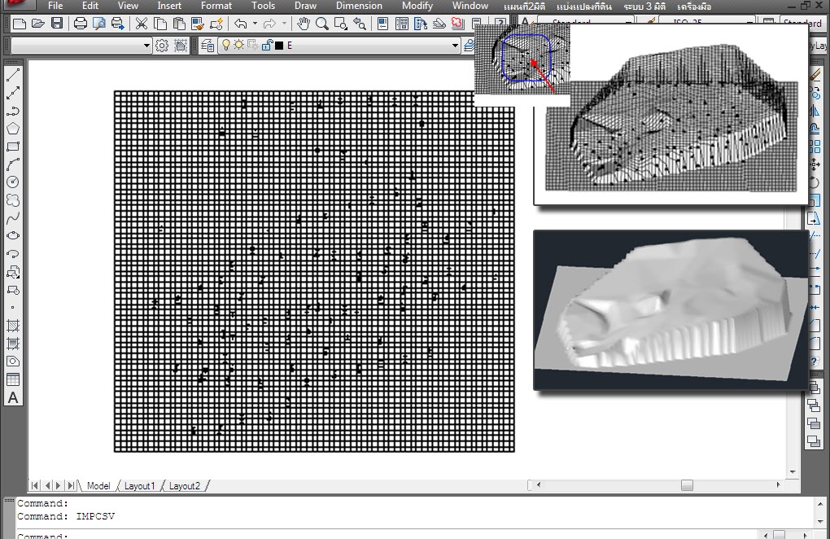Open the ระบบ 3 มิติ menu

click(644, 7)
